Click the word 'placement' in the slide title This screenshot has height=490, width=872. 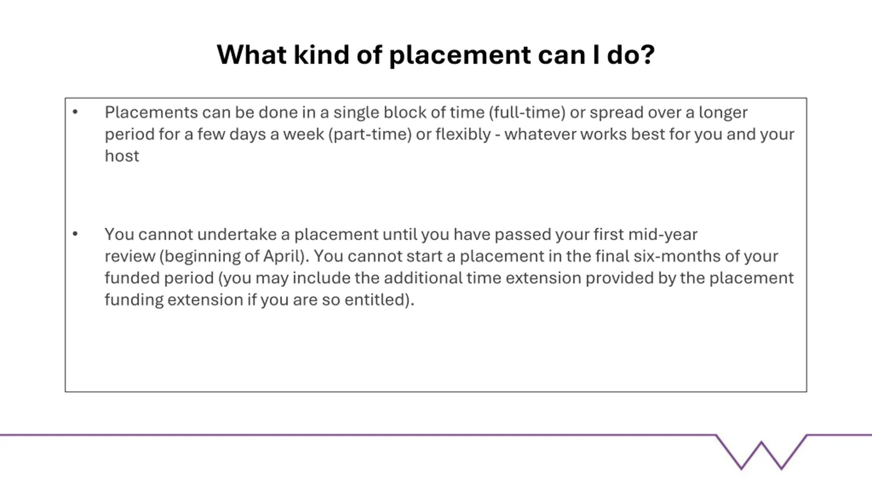pyautogui.click(x=460, y=55)
